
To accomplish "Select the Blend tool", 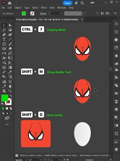I will pyautogui.click(x=4, y=77).
